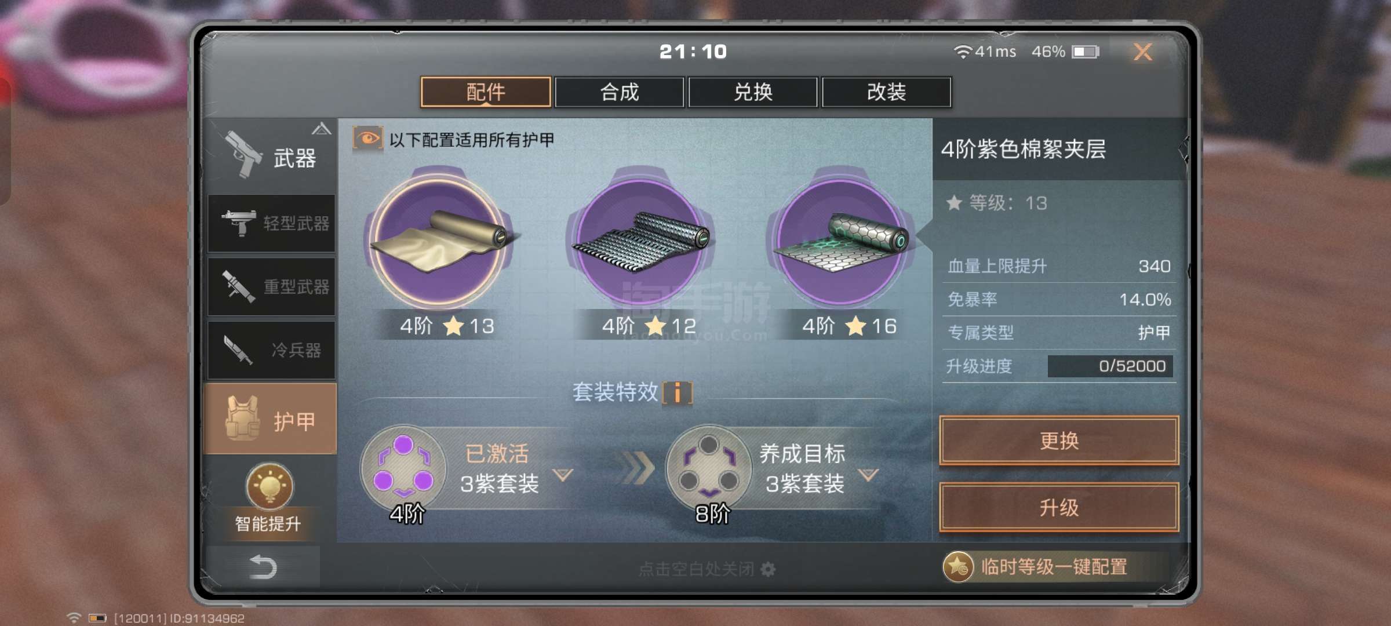
Task: Click the 升级进度 0/52000 progress bar
Action: 1110,366
